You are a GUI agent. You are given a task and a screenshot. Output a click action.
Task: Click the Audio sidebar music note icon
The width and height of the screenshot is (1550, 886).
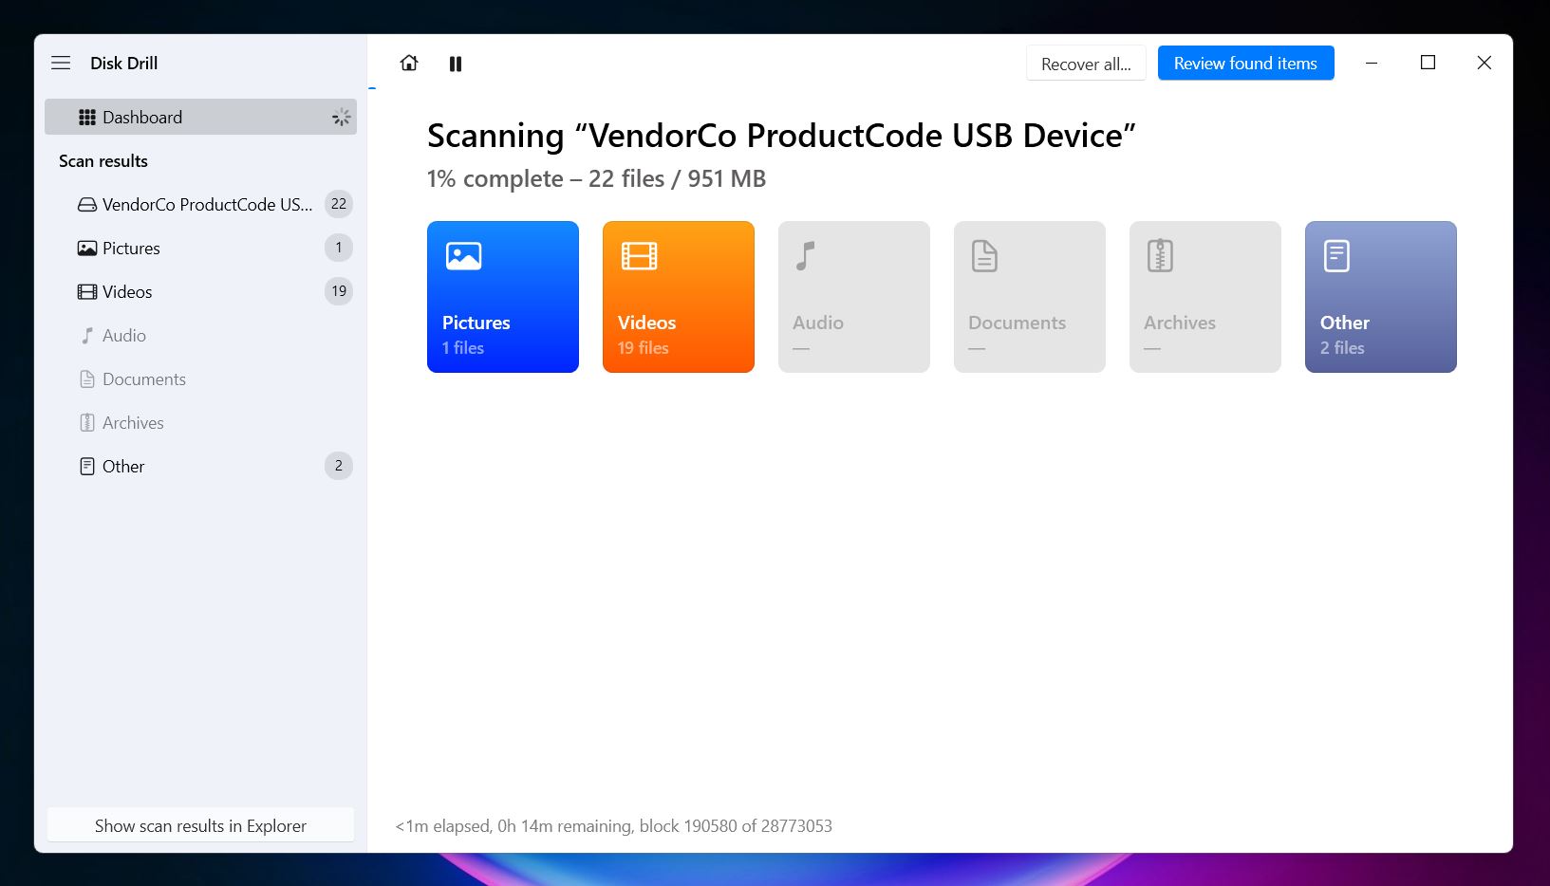click(87, 335)
